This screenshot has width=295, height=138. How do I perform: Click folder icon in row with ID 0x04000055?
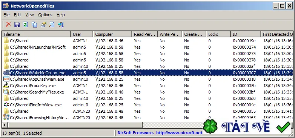pos(6,111)
